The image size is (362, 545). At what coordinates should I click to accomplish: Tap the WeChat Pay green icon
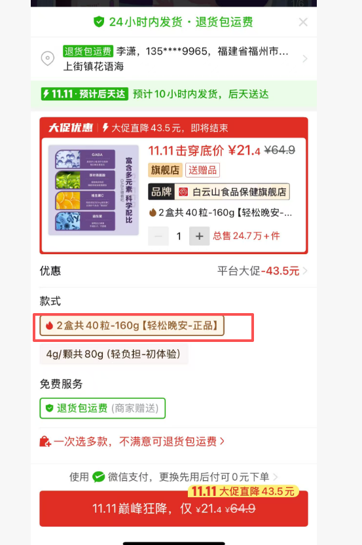point(99,476)
